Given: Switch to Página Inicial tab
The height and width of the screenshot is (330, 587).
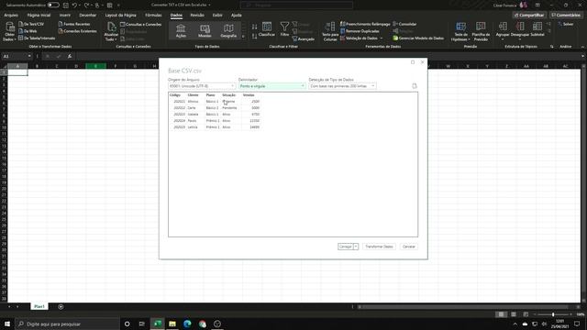Looking at the screenshot, I should 39,16.
